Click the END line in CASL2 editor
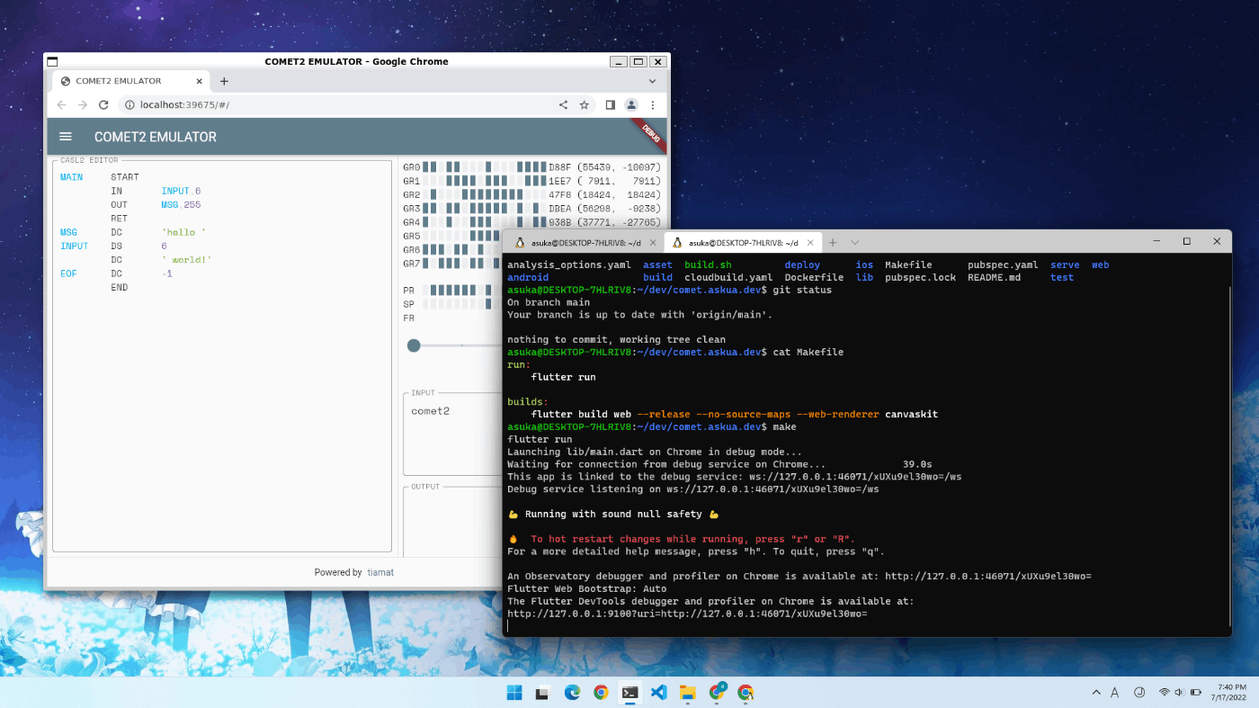This screenshot has width=1259, height=708. coord(119,288)
